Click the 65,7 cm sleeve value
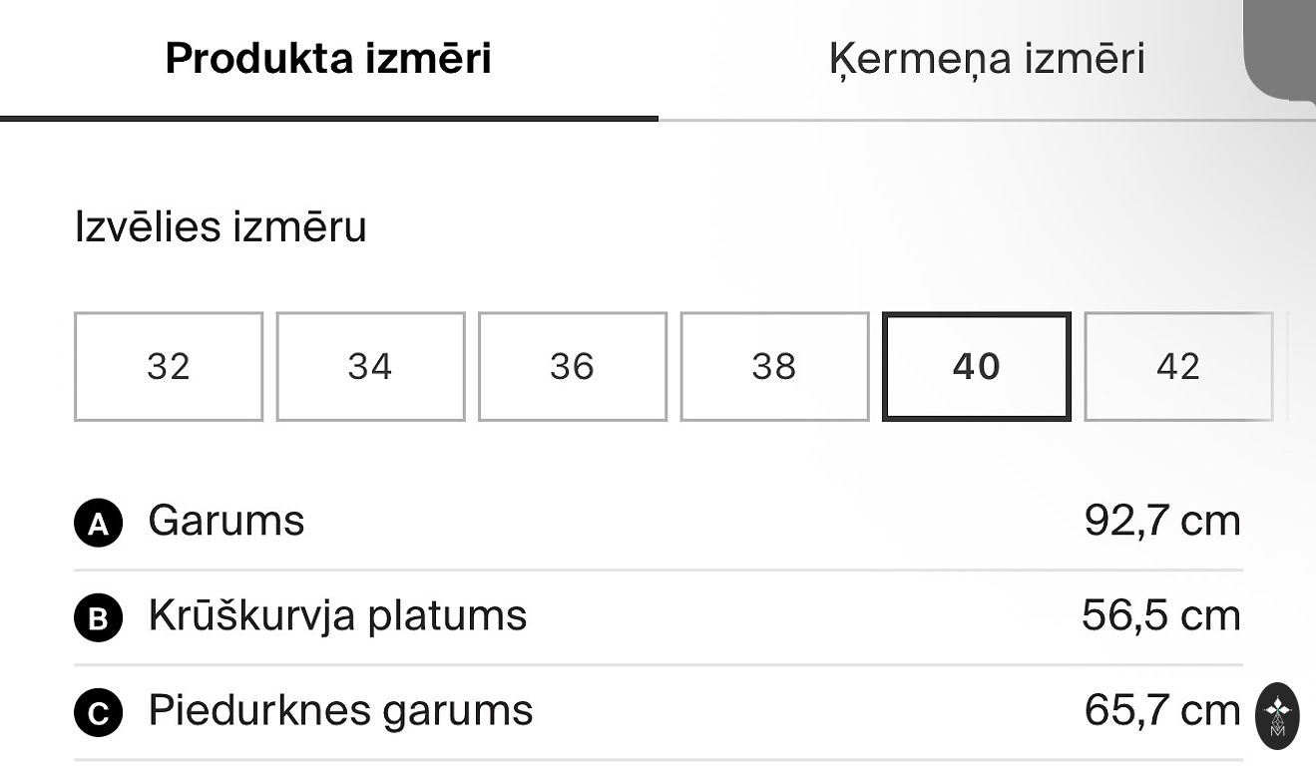 point(1162,710)
